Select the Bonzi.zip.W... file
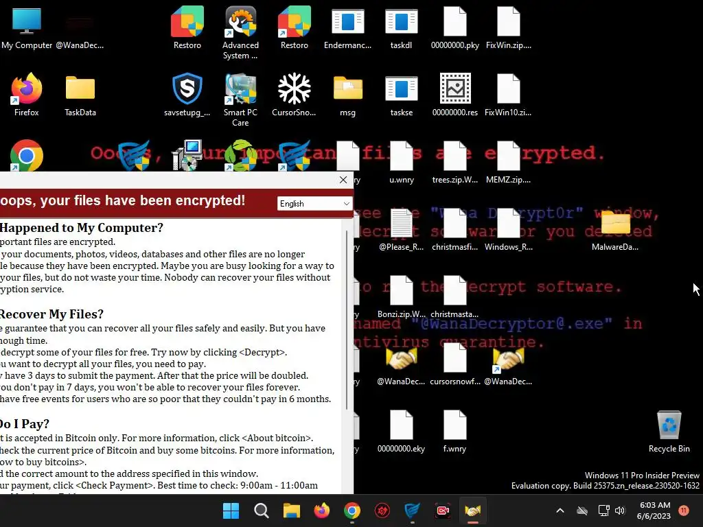The height and width of the screenshot is (527, 703). tap(401, 296)
